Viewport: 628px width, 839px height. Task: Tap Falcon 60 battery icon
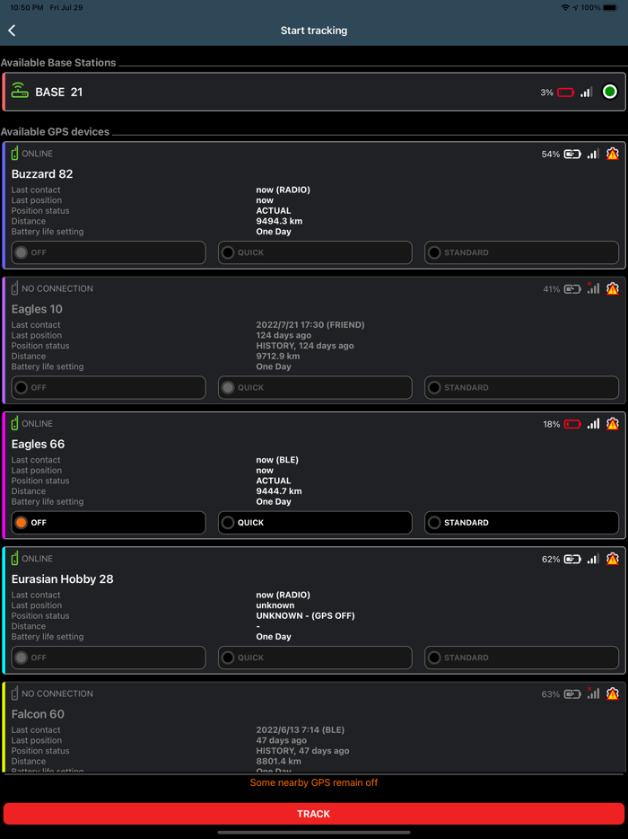pos(572,694)
